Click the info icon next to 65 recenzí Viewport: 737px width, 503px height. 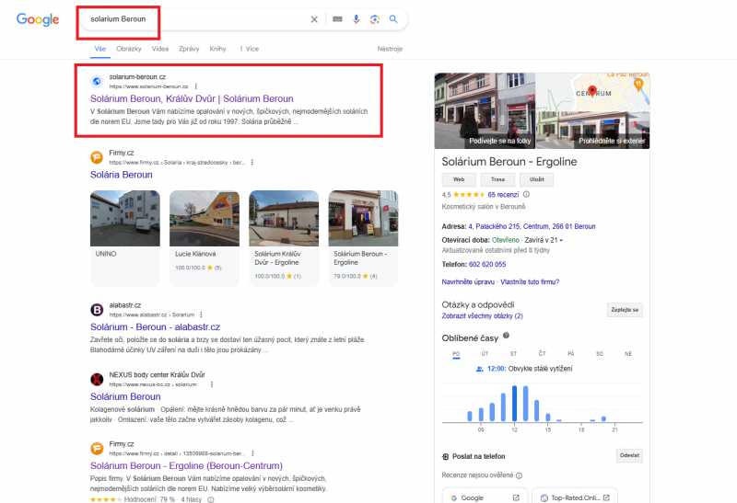click(526, 194)
